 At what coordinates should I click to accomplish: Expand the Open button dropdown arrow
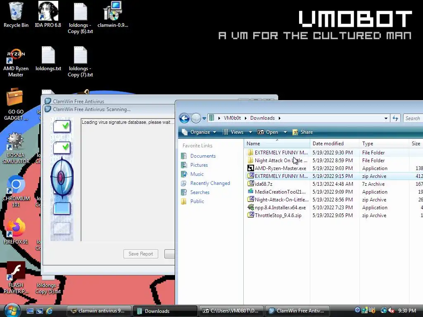pyautogui.click(x=285, y=132)
